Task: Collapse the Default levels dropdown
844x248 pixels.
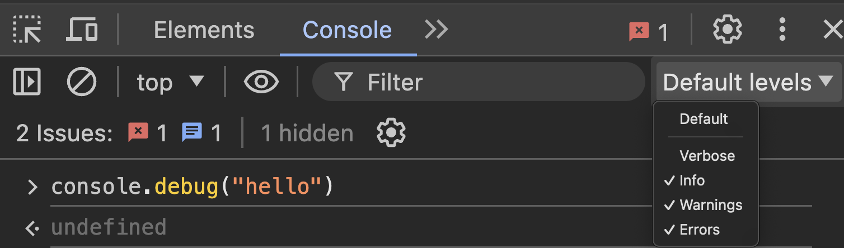Action: click(x=748, y=83)
